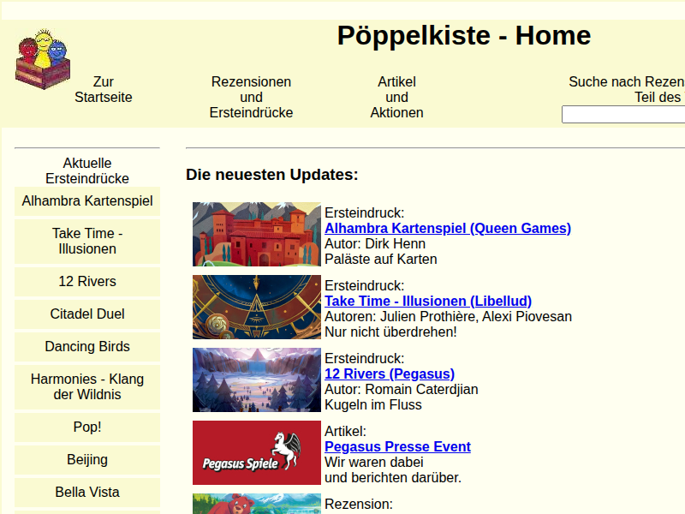
Task: Open the Alhambra Kartenspiel castle thumbnail
Action: [257, 234]
